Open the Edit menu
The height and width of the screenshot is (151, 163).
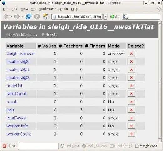(x=14, y=9)
